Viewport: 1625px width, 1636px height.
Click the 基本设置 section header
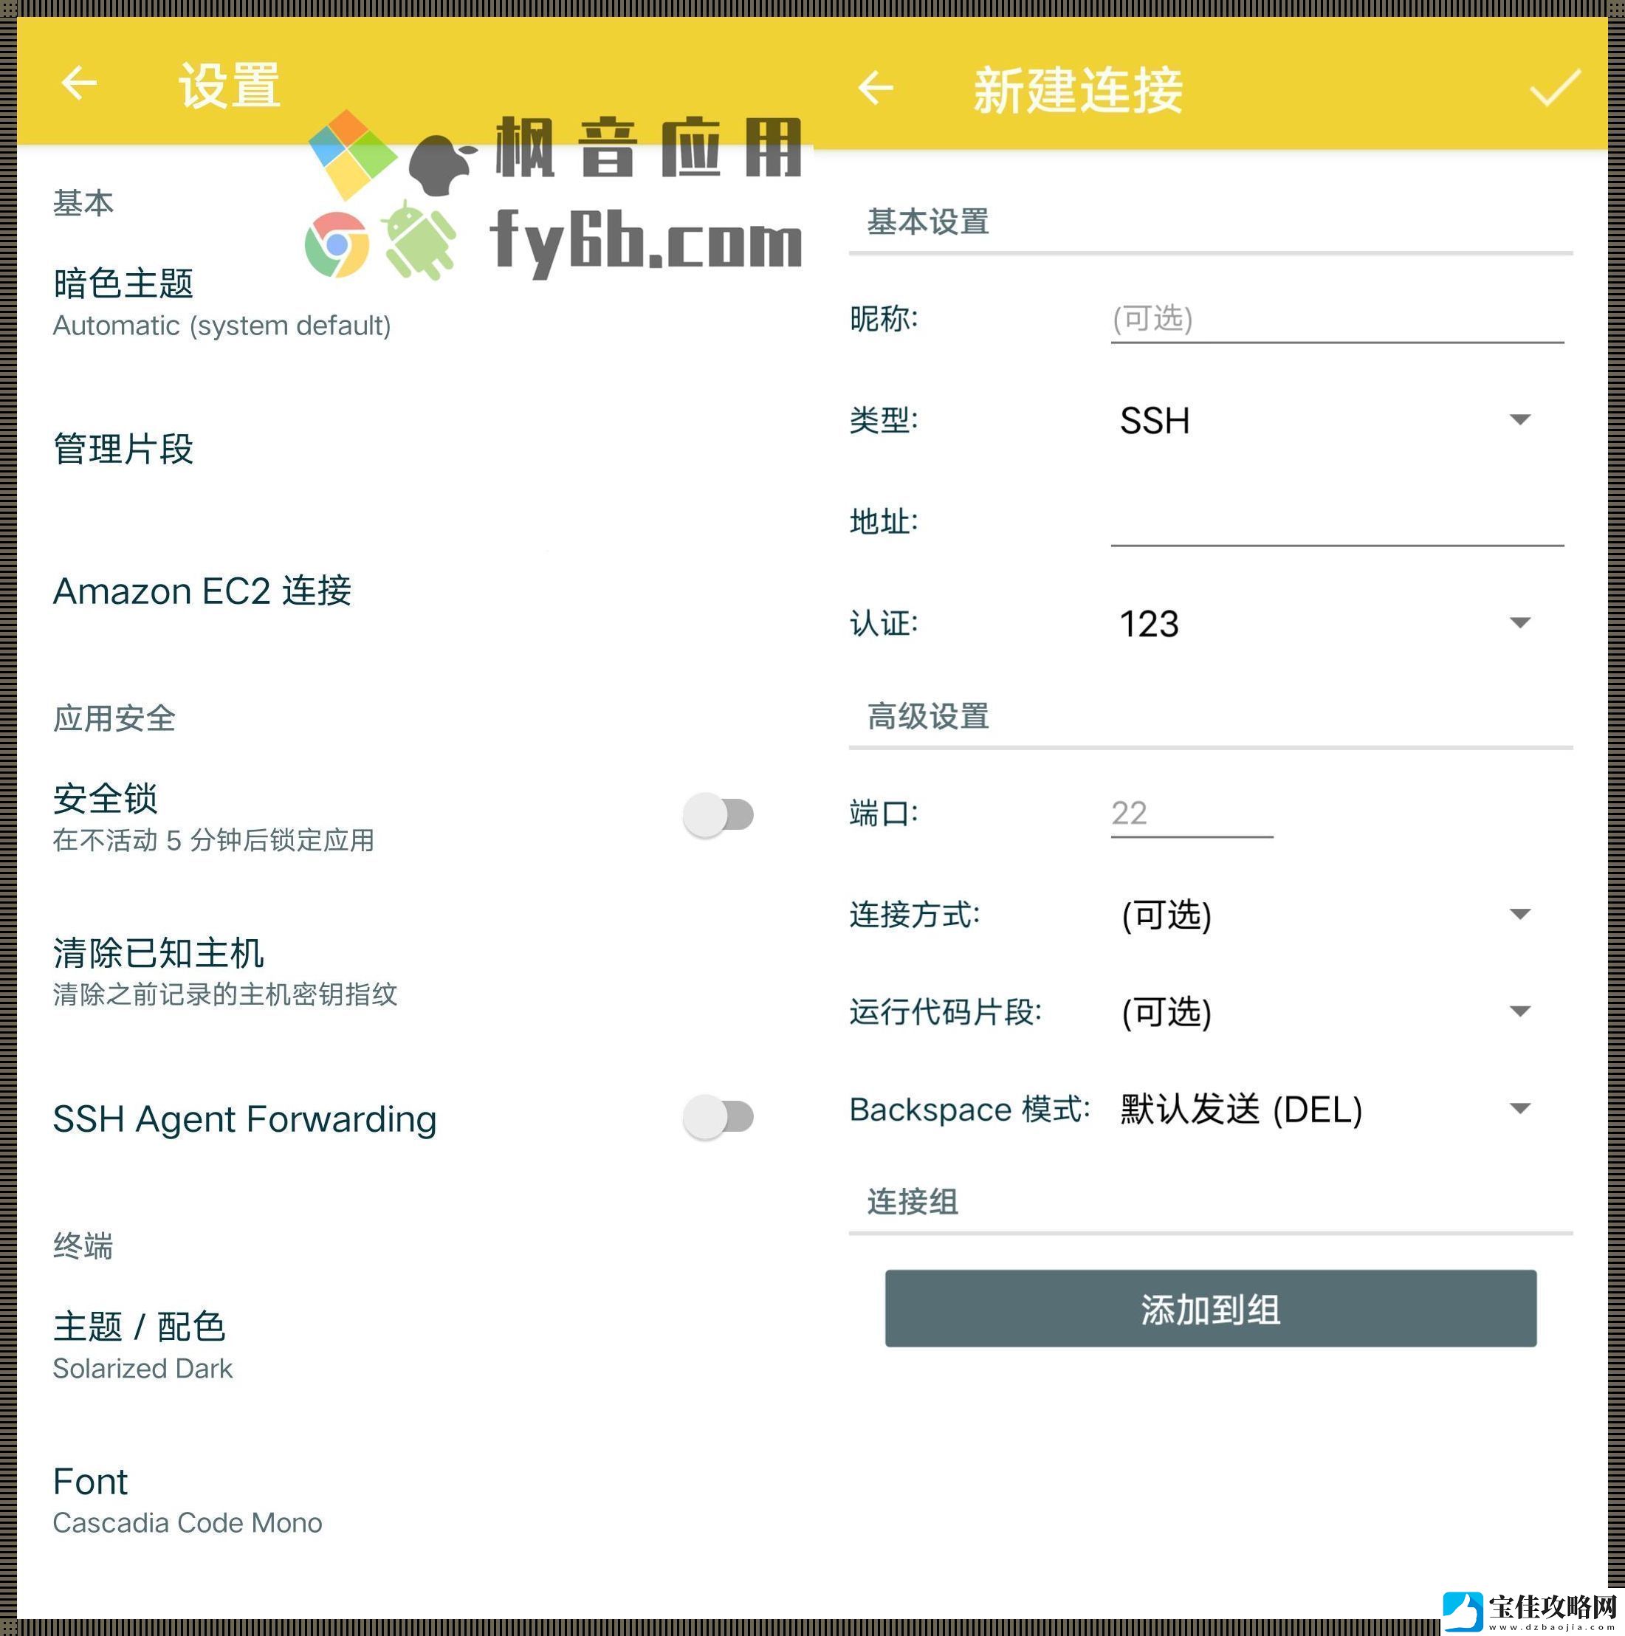[x=928, y=222]
